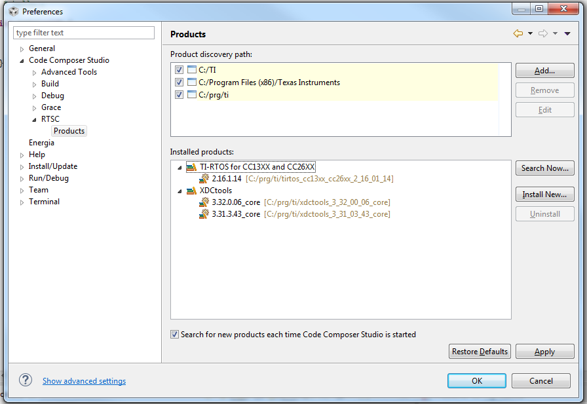Image resolution: width=587 pixels, height=404 pixels.
Task: Open the back history dropdown arrow
Action: click(x=530, y=33)
